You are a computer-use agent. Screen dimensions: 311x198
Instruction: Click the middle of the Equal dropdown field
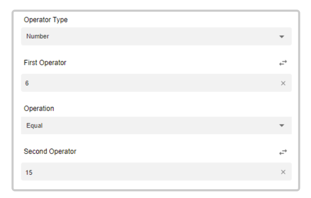[x=156, y=126]
